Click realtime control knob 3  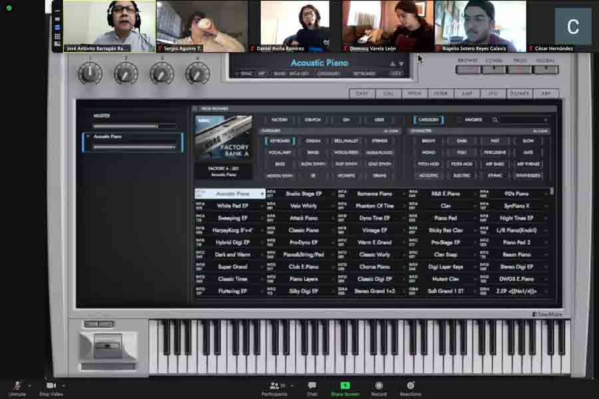pos(162,73)
